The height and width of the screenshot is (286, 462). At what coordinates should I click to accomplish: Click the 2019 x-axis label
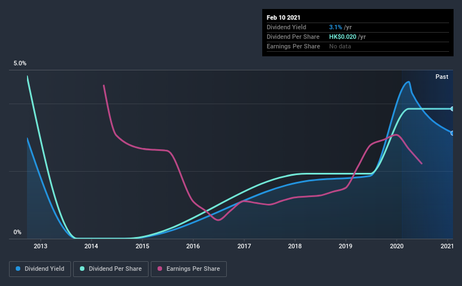tap(346, 246)
